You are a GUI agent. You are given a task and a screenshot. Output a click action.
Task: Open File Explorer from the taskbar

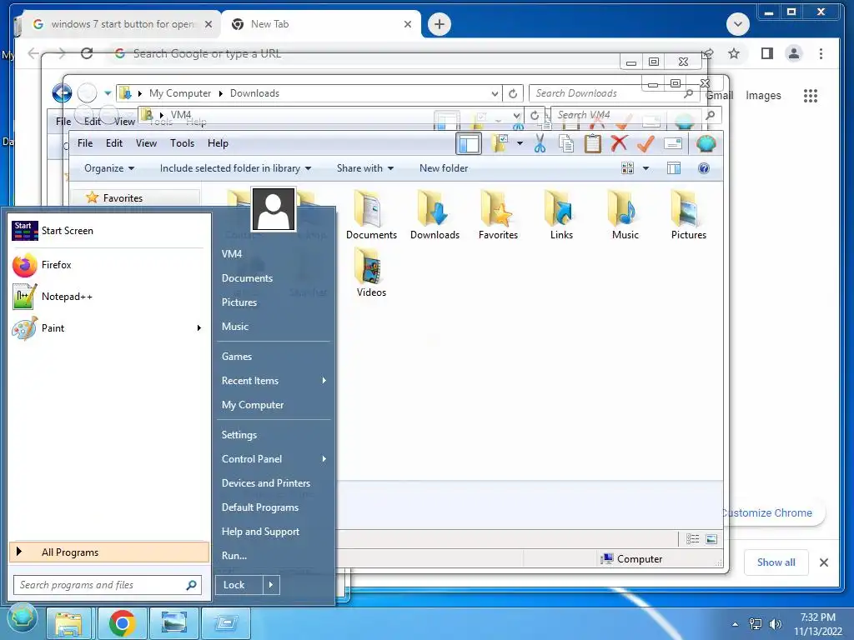(68, 623)
